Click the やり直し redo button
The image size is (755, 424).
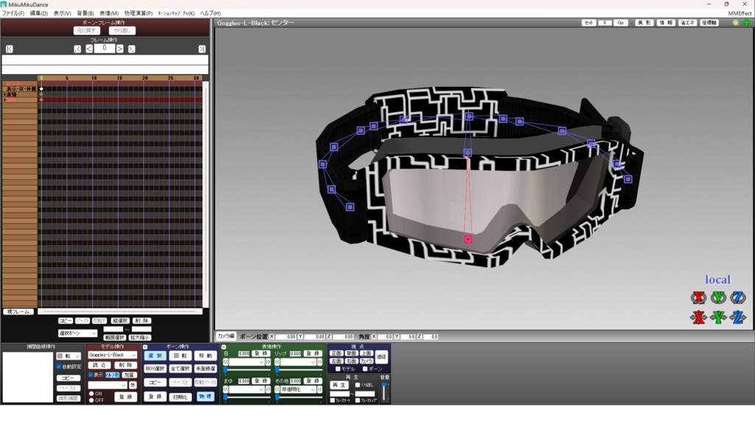(x=122, y=31)
